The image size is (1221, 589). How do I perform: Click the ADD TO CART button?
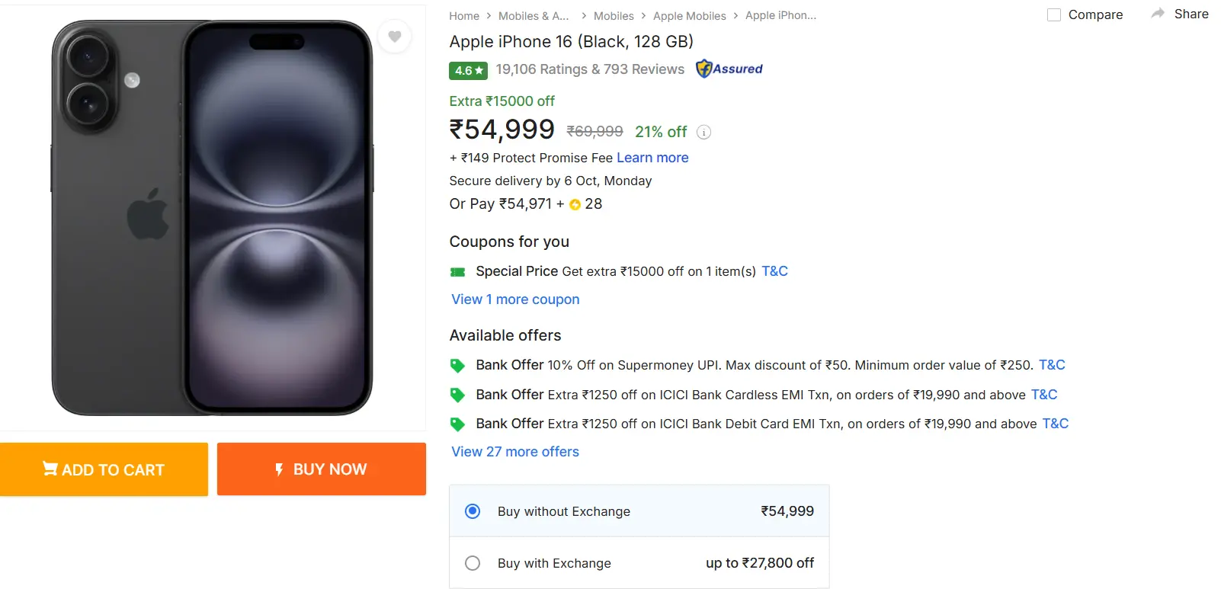click(104, 469)
